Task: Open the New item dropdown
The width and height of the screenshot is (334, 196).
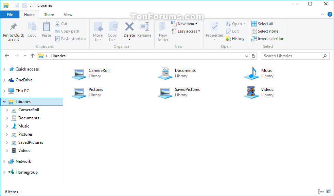Action: [185, 23]
